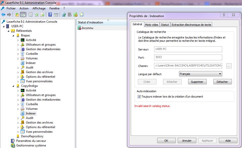The image size is (242, 148).
Task: Click the dialog title-bar help button
Action: tap(224, 15)
